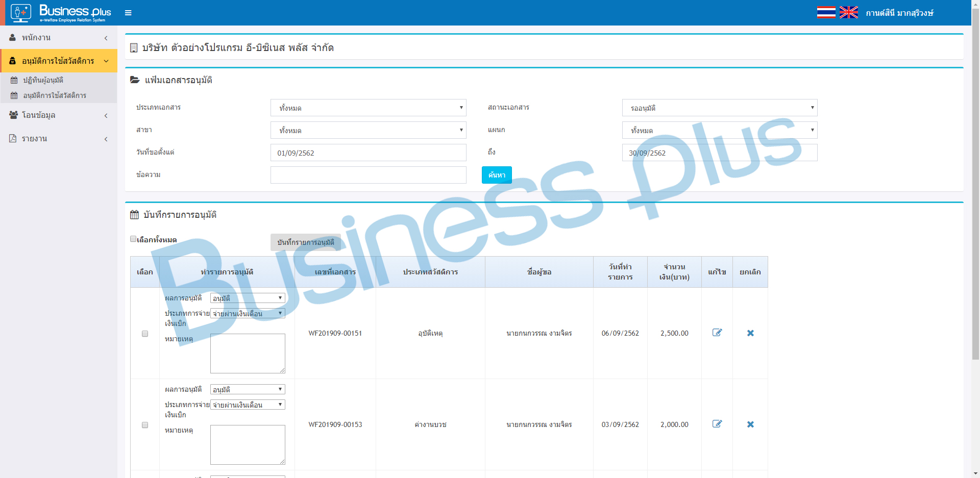Screen dimensions: 980x478
Task: Click the date 06/09/2562 cell
Action: tap(620, 333)
